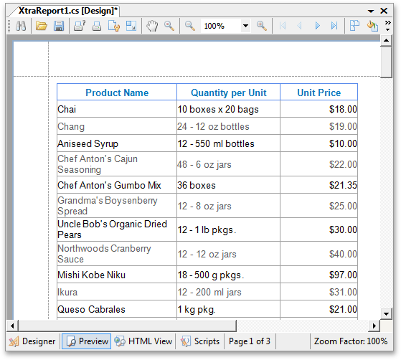Click the Quick Print icon
This screenshot has width=401, height=360.
point(97,26)
